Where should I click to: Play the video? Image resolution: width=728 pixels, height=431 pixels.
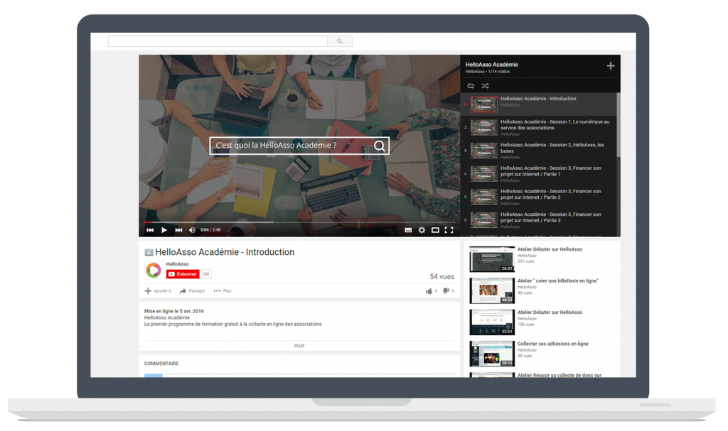[164, 230]
